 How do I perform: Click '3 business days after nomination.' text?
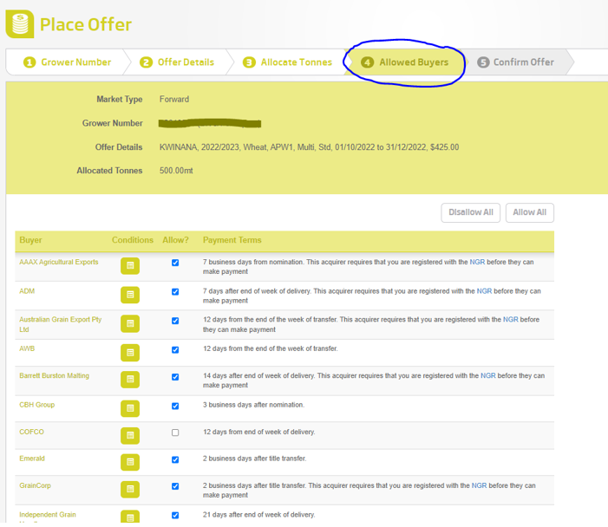(x=253, y=405)
